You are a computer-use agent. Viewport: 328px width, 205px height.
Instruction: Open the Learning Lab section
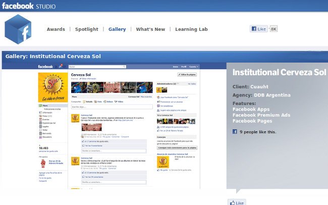(x=191, y=29)
